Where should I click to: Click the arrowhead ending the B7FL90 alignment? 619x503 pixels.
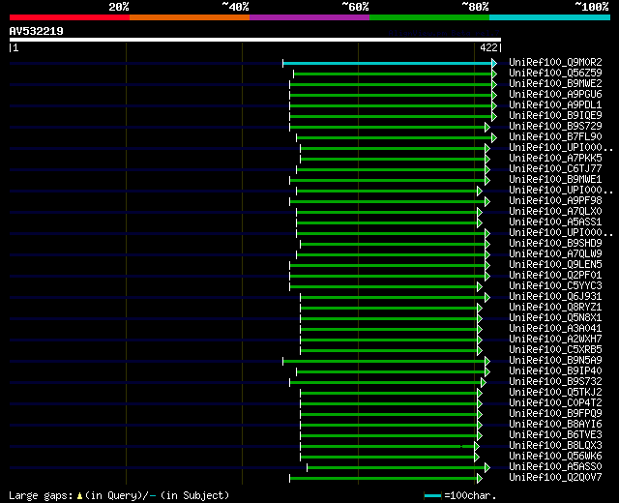[x=494, y=137]
